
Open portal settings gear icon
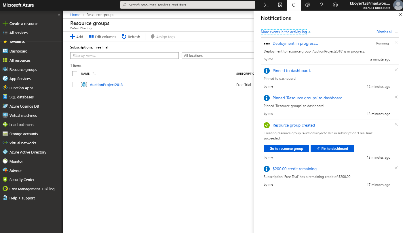click(x=308, y=5)
